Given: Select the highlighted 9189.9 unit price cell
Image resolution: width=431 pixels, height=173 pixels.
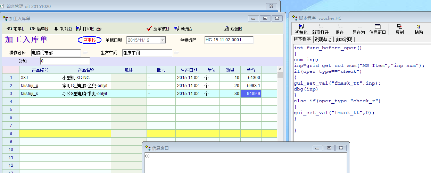Looking at the screenshot, I should [251, 94].
